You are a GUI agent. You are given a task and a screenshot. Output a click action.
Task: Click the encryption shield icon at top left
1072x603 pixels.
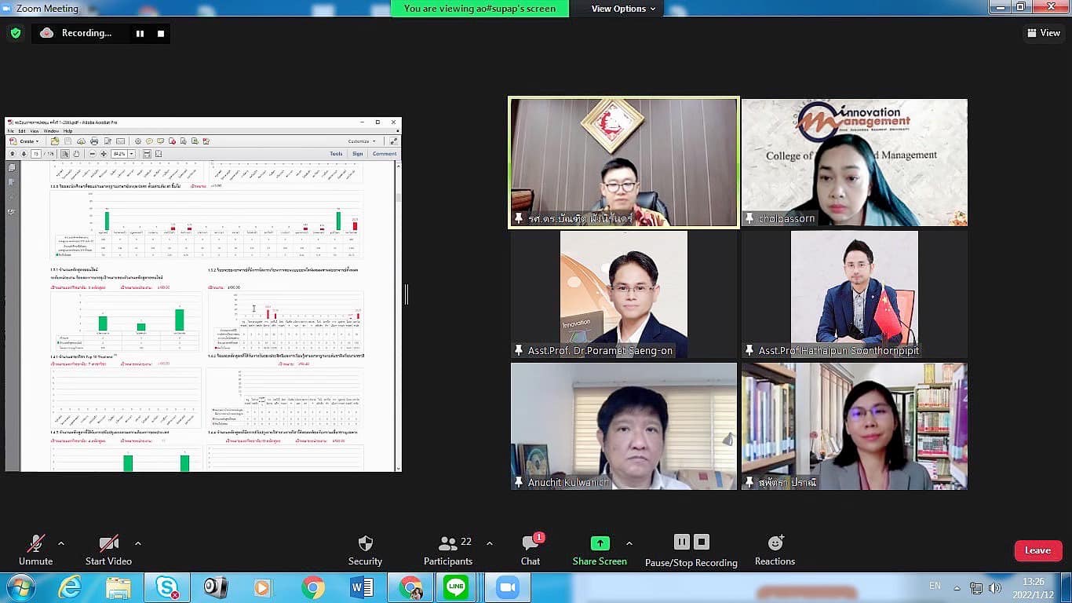tap(15, 33)
